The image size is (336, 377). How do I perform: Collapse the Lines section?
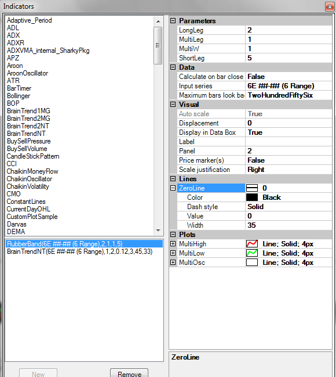[x=173, y=179]
